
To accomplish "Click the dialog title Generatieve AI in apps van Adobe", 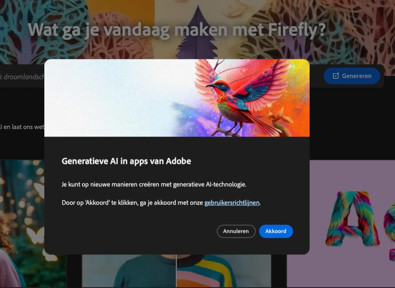I will point(126,161).
